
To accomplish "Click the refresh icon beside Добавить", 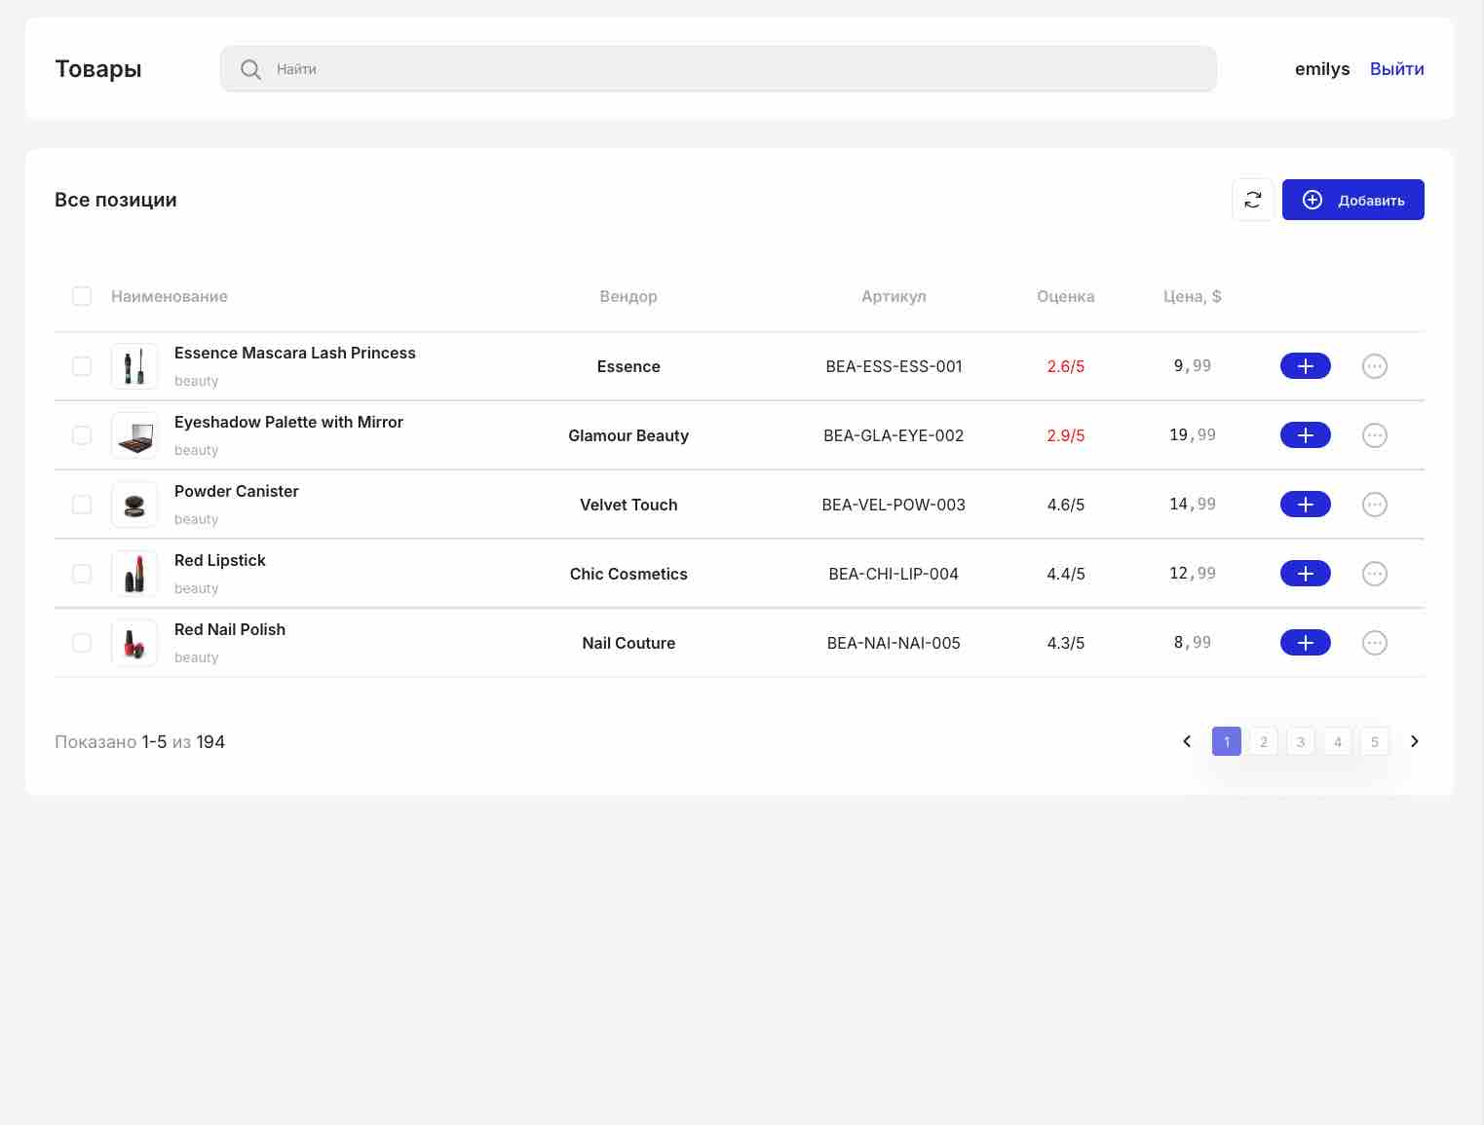I will 1252,200.
